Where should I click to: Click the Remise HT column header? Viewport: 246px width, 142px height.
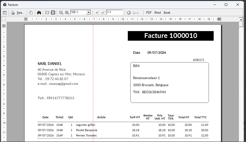[x=148, y=117]
